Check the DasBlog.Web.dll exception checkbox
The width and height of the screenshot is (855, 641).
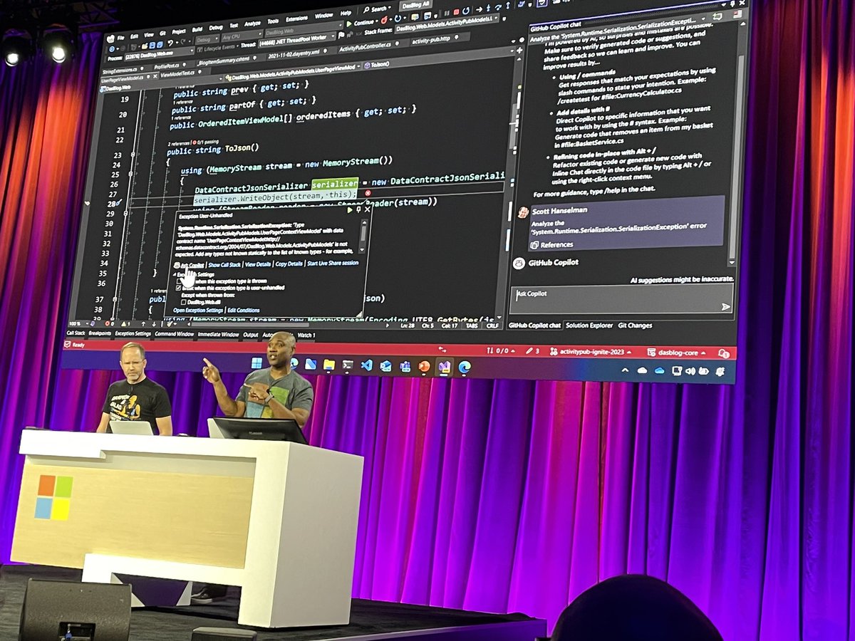184,302
